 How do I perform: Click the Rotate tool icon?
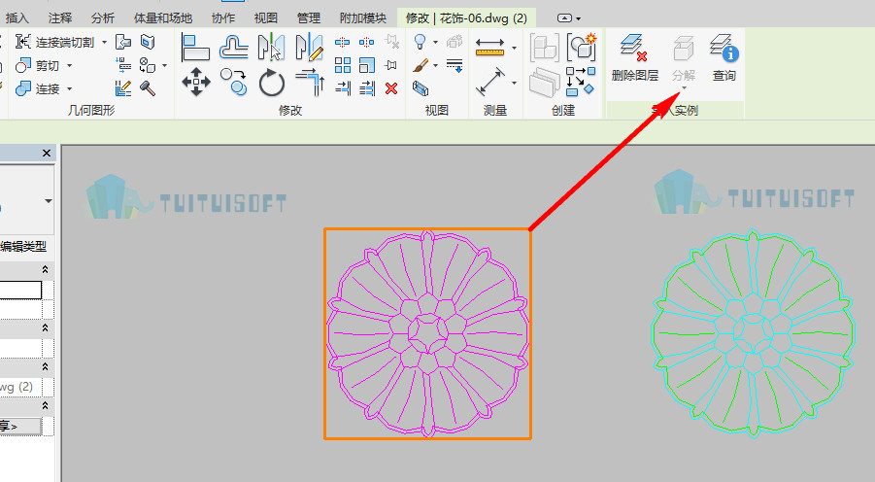point(272,83)
